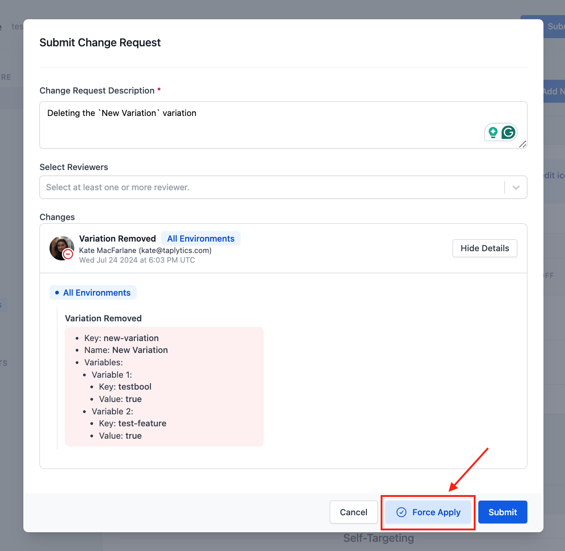565x551 pixels.
Task: Click the Force Apply button
Action: (428, 512)
